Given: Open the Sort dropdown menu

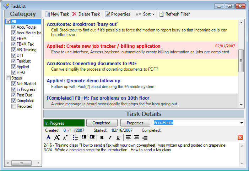Looking at the screenshot, I should point(145,14).
